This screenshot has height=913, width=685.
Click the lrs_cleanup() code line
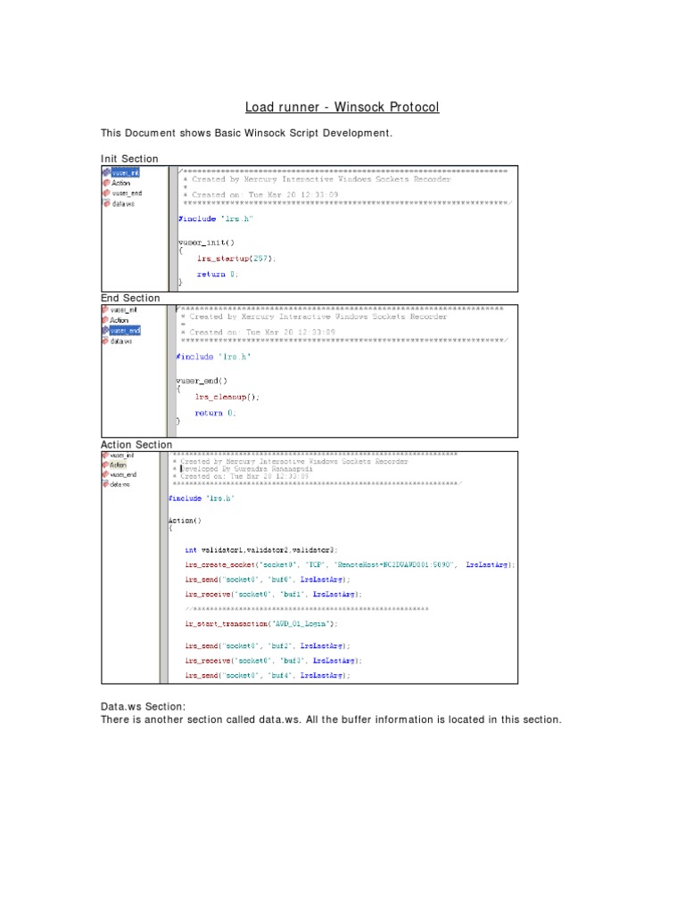(227, 397)
